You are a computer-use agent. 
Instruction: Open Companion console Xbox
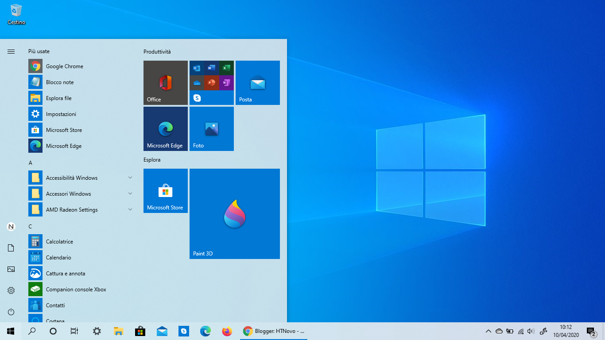point(81,290)
